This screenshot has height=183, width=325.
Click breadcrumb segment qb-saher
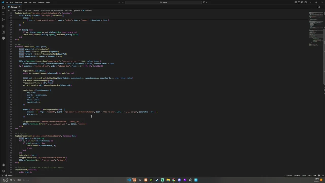click(77, 10)
